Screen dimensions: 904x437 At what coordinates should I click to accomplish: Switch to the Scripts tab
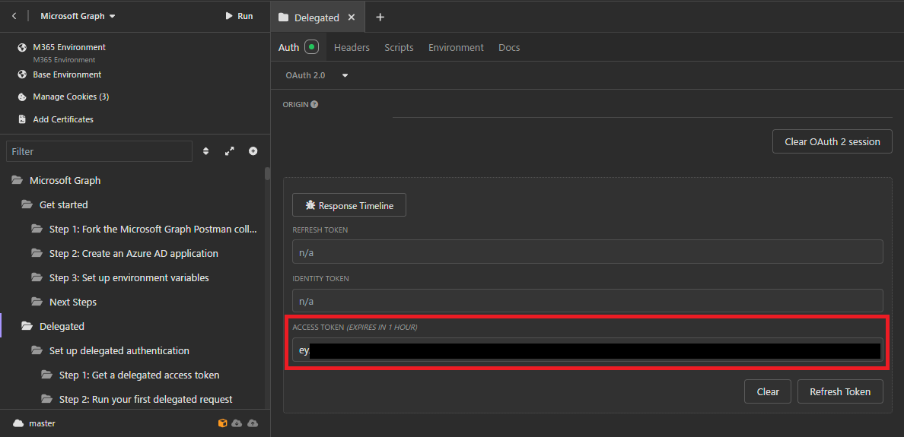[x=399, y=47]
